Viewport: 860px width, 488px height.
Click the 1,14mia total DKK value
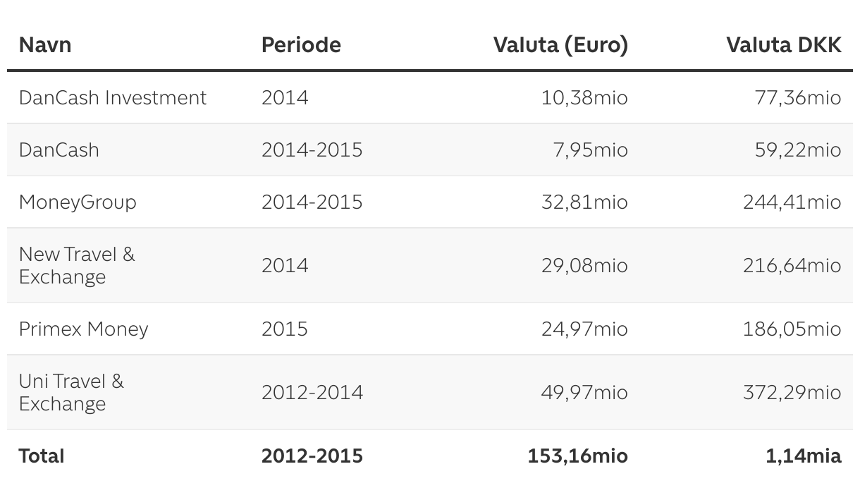804,456
